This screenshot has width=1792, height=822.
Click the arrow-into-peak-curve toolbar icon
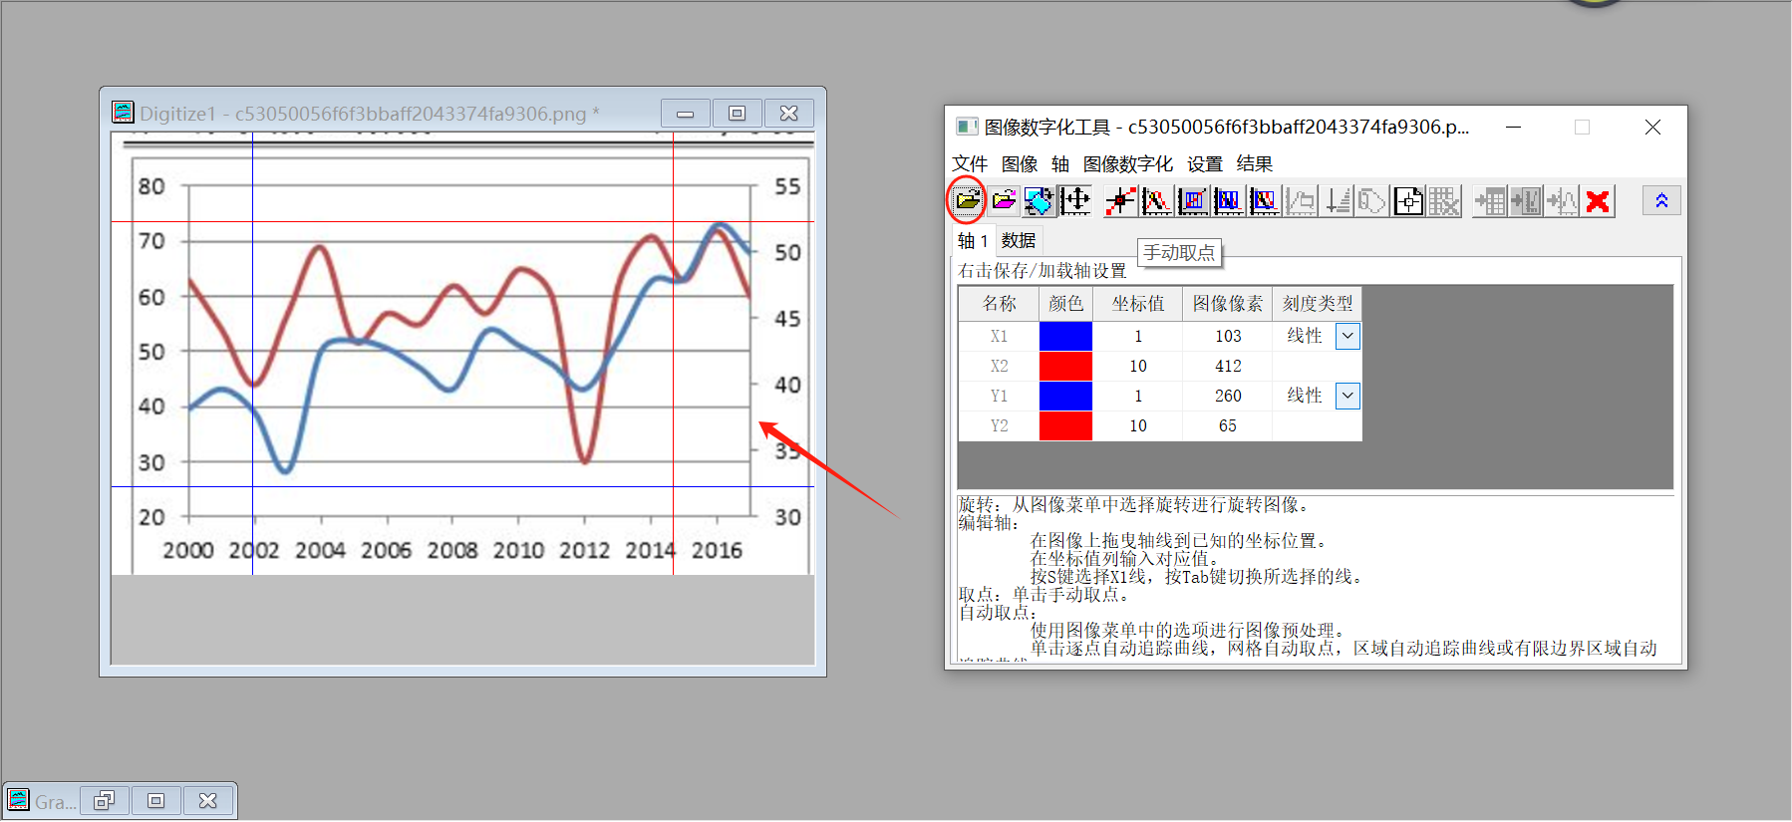1562,201
